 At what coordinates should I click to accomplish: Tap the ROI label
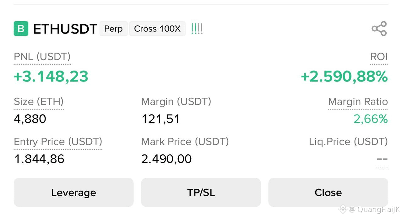point(379,57)
